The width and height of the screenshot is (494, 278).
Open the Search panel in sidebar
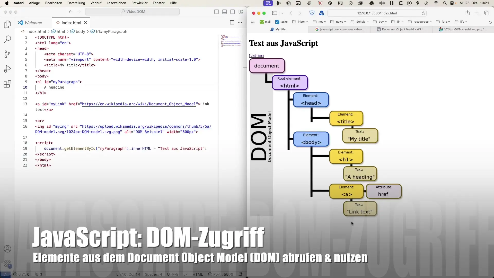tap(7, 39)
